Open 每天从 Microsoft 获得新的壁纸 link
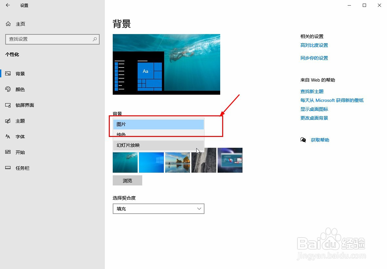The height and width of the screenshot is (269, 387). tap(332, 100)
